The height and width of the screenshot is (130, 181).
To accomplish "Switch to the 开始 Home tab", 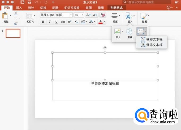I will click(x=7, y=8).
